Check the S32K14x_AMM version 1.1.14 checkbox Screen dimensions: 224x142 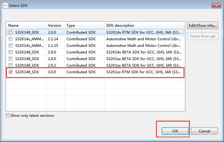(11, 39)
